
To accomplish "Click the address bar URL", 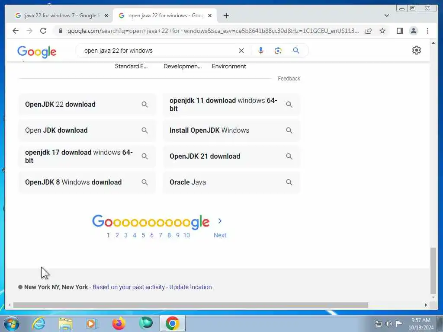I will coord(213,31).
